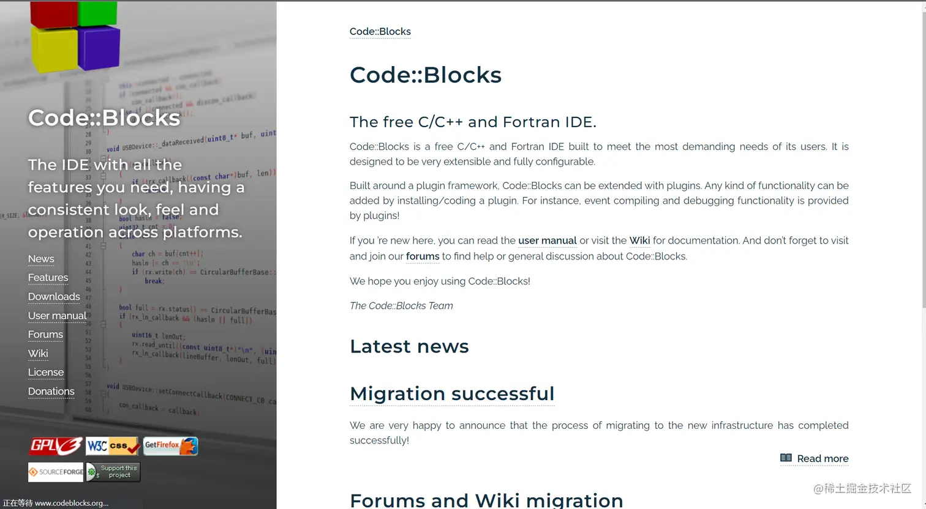View the License page

(x=46, y=373)
